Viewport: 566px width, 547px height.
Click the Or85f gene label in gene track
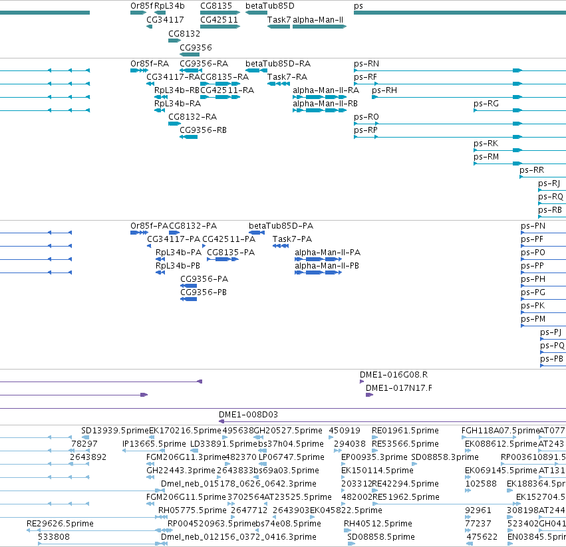coord(142,6)
